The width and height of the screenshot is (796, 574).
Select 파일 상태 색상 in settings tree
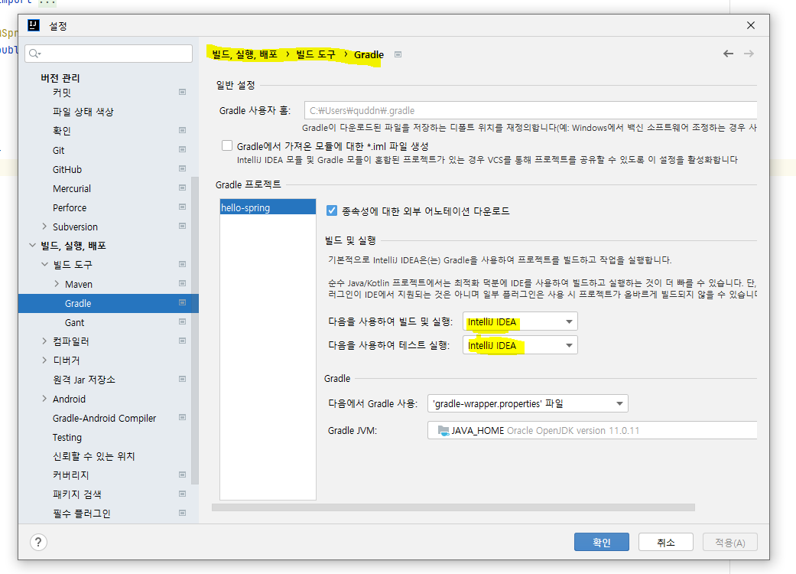pos(83,112)
